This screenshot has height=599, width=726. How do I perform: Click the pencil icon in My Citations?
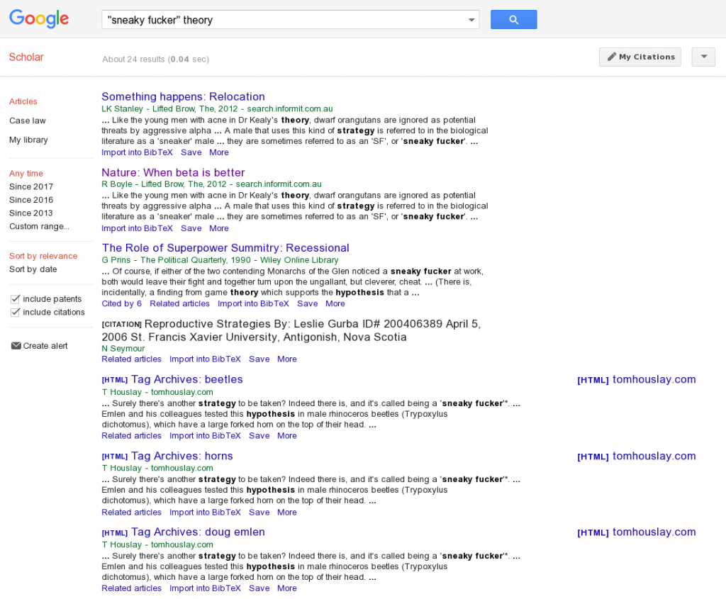pos(612,57)
